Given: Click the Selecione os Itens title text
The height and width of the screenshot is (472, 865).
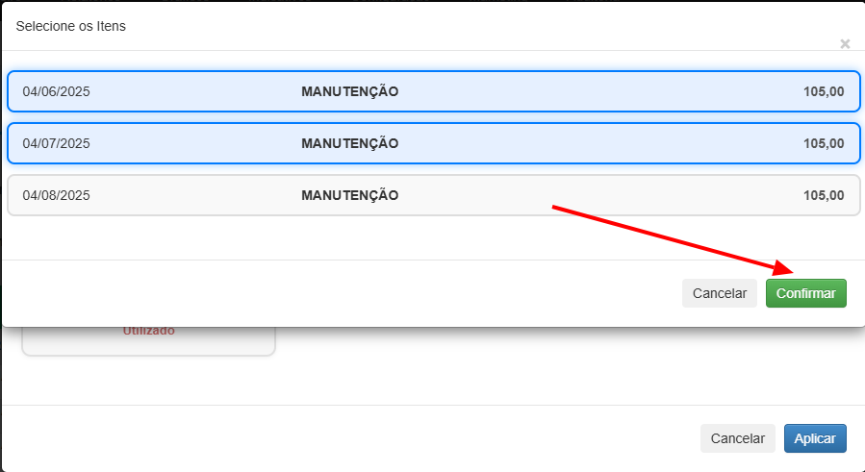Looking at the screenshot, I should pos(70,26).
